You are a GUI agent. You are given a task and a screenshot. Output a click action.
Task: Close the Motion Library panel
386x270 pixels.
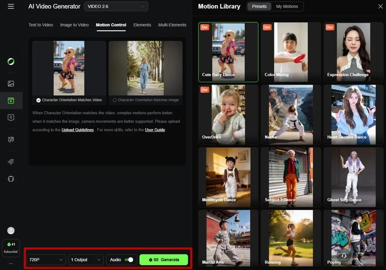(x=380, y=7)
